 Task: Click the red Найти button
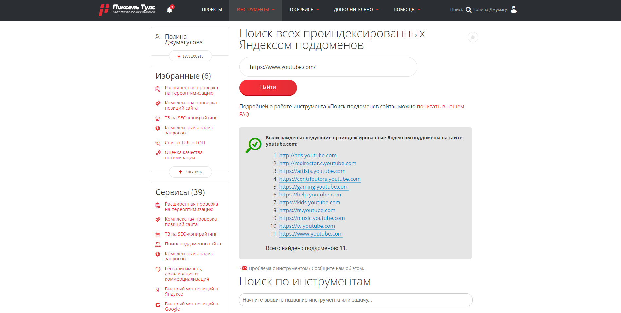(268, 87)
